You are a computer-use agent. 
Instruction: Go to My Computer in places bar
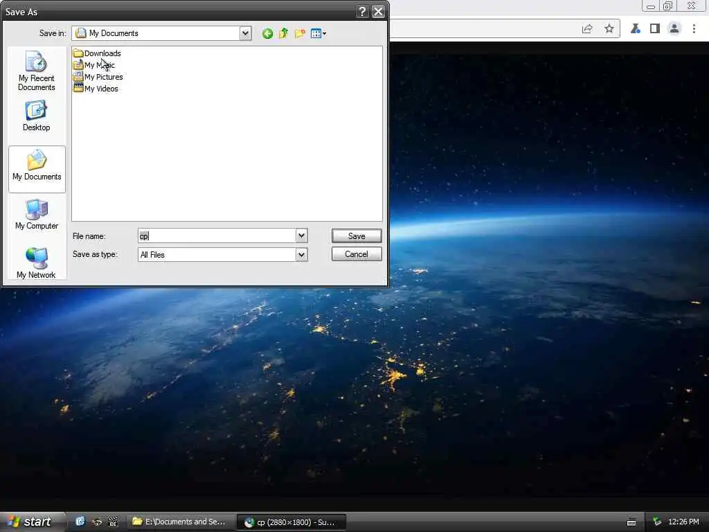coord(37,214)
